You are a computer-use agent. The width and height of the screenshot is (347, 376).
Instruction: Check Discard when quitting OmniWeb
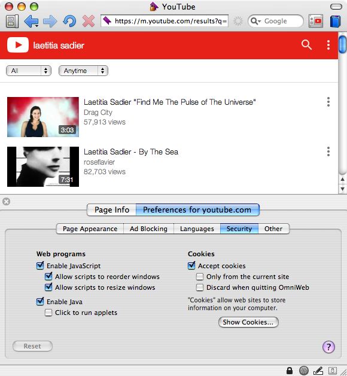coord(200,287)
